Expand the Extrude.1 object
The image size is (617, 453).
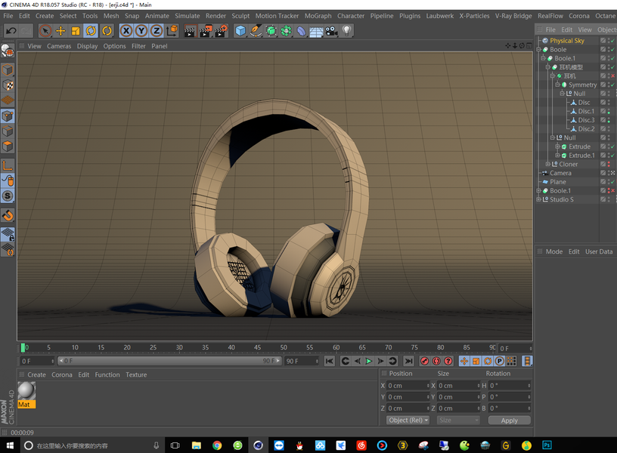(x=557, y=156)
